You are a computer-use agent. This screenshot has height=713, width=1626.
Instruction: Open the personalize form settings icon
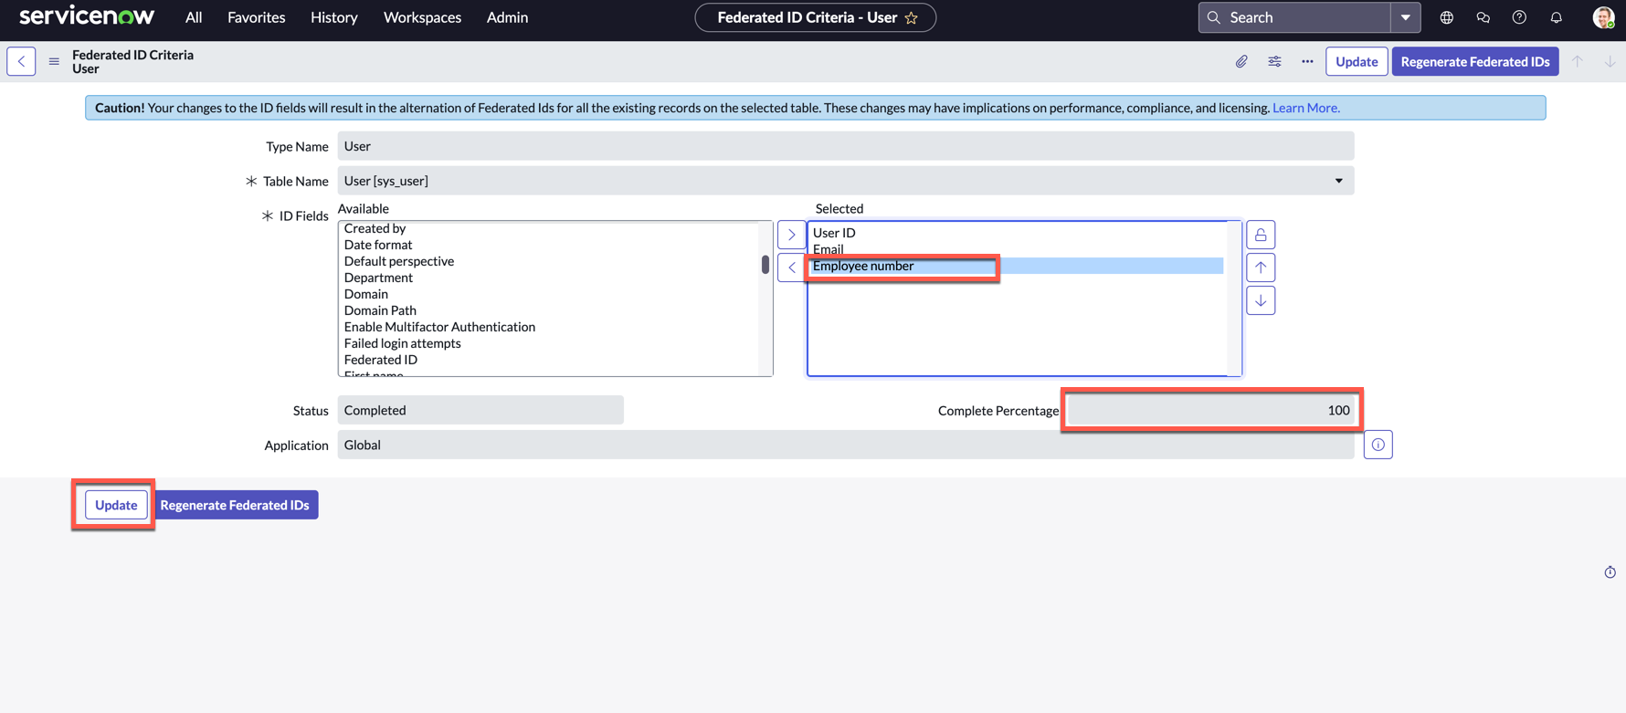click(x=1274, y=61)
